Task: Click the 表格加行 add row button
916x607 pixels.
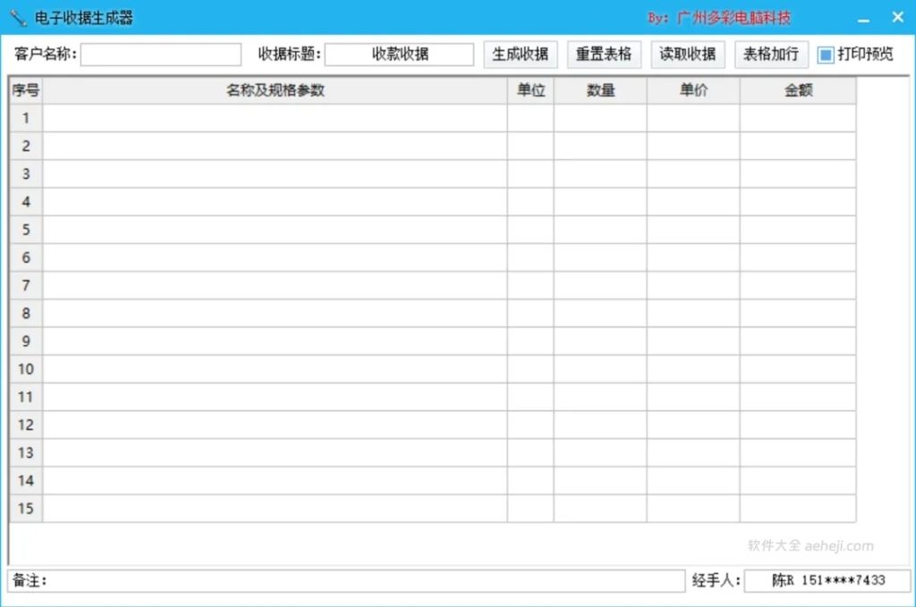Action: 770,54
